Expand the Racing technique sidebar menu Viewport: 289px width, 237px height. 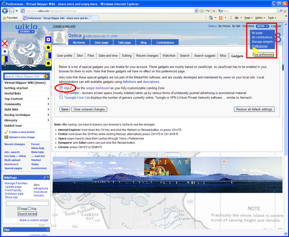[48, 115]
